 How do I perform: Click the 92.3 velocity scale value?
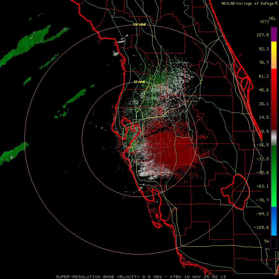tap(264, 49)
